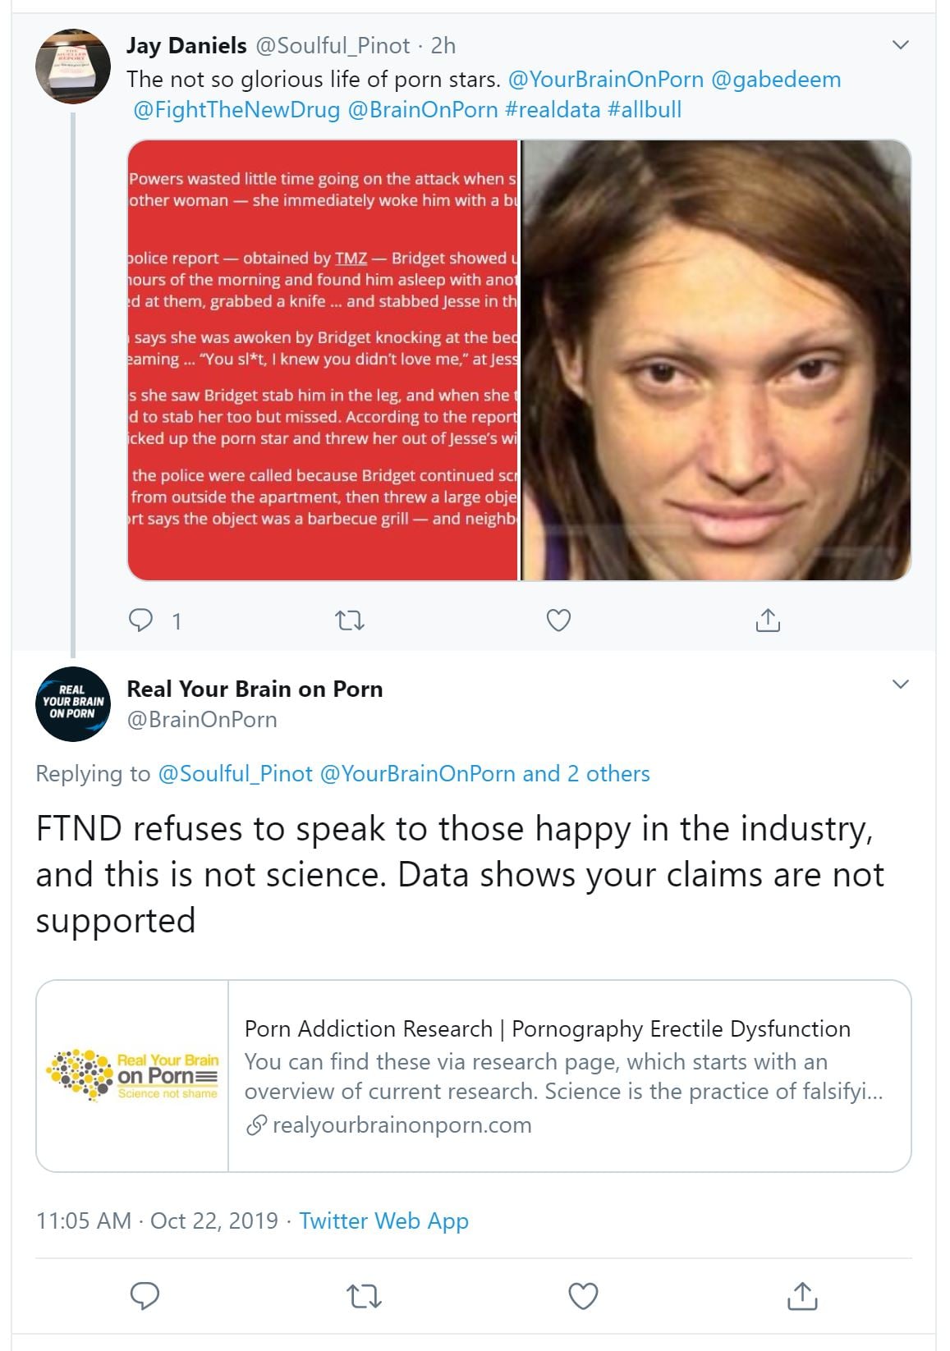This screenshot has width=950, height=1351.
Task: Open the @FightTheNewDrug mention
Action: pyautogui.click(x=236, y=110)
